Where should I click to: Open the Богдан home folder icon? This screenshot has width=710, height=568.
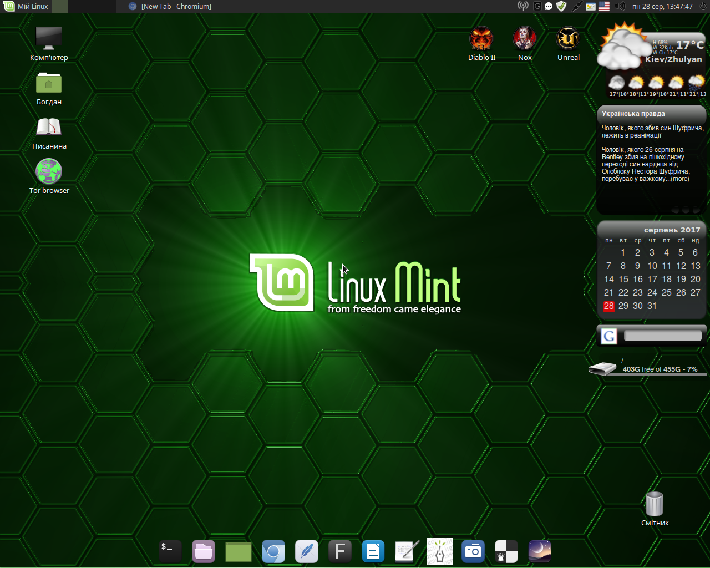[49, 88]
